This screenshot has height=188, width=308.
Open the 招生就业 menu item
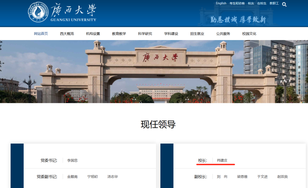tap(197, 34)
